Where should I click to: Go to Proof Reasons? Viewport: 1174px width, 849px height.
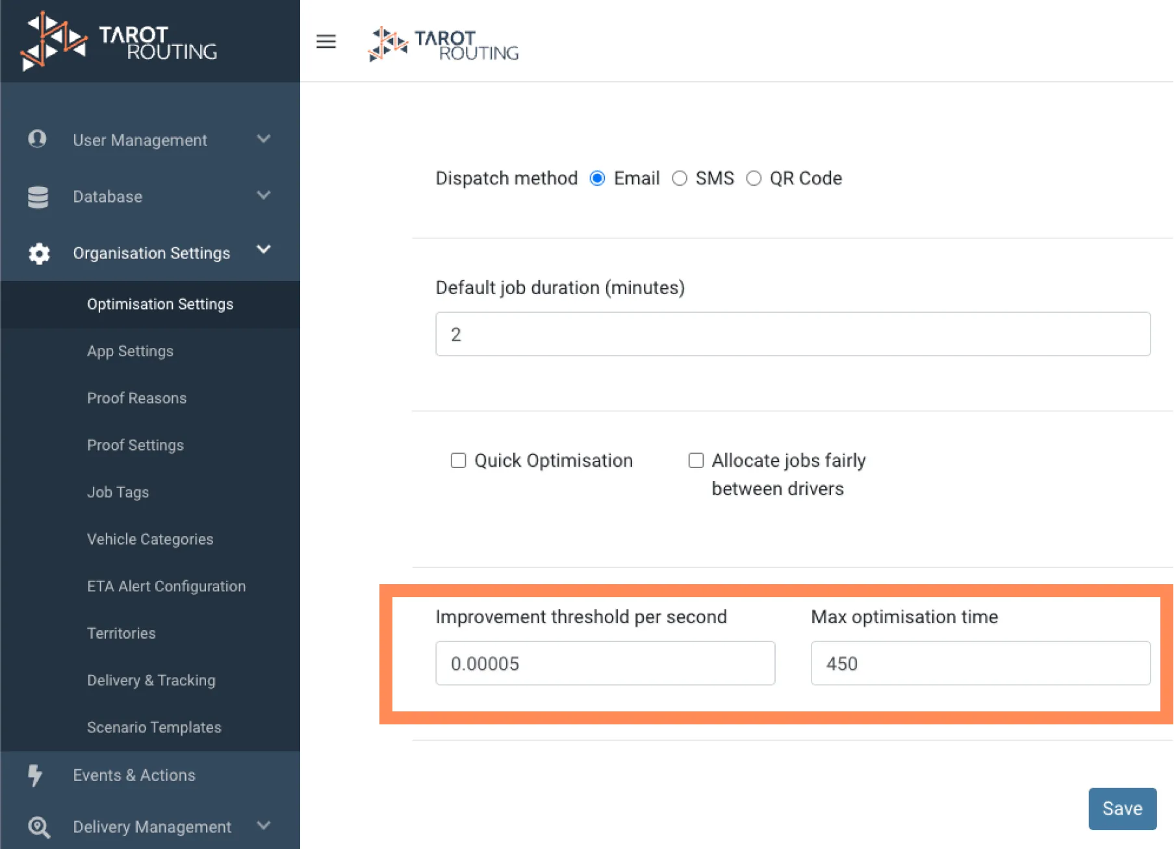pyautogui.click(x=137, y=398)
